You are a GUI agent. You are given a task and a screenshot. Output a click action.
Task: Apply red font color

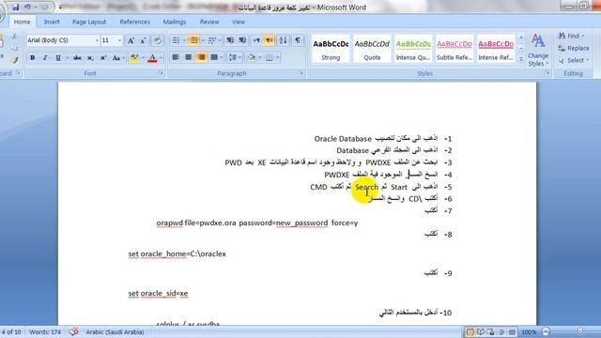pyautogui.click(x=152, y=58)
